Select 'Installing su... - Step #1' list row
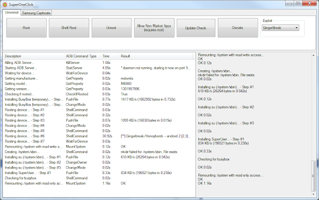The height and width of the screenshot is (200, 319). [98, 157]
